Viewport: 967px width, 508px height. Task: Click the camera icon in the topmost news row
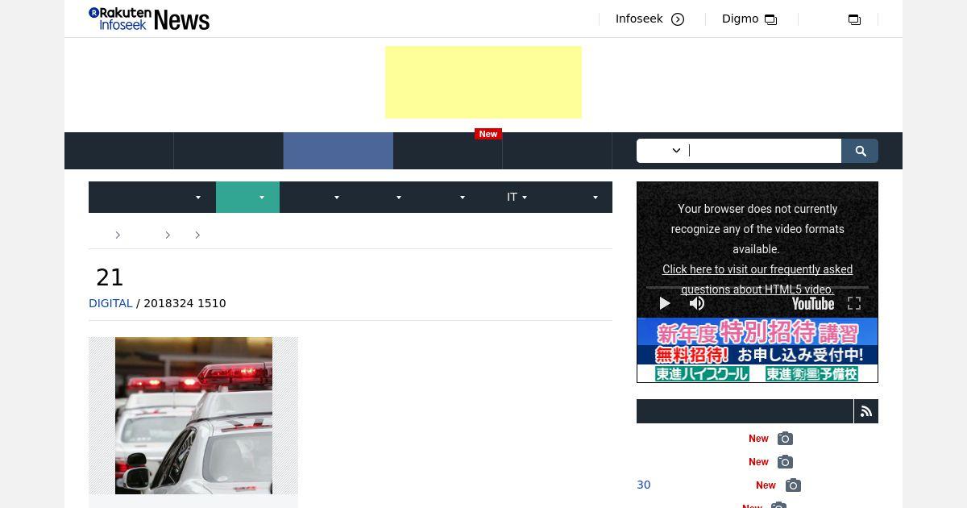coord(785,439)
